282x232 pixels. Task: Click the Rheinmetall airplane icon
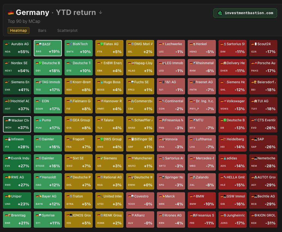click(194, 63)
